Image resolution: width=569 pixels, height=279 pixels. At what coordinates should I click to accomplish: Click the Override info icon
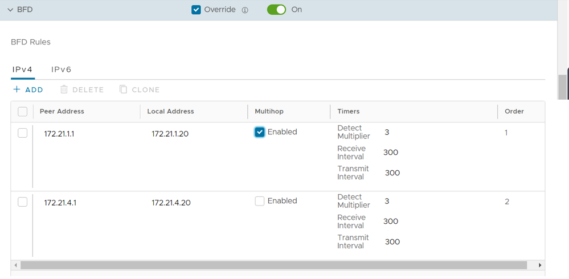[245, 10]
